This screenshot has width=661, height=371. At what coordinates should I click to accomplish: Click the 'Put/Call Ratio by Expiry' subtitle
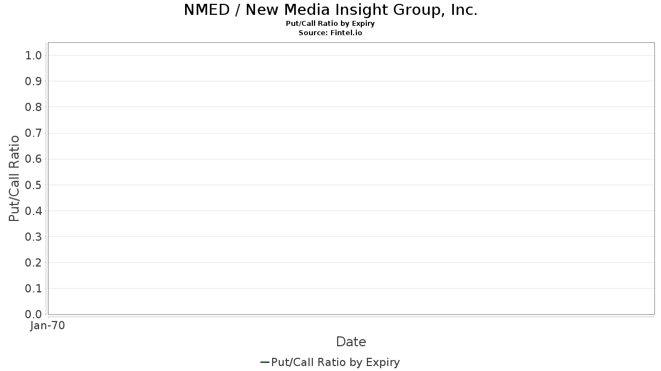(x=330, y=24)
